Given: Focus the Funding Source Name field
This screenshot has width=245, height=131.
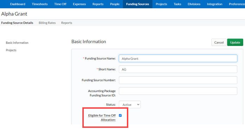Looking at the screenshot, I should pyautogui.click(x=178, y=59).
